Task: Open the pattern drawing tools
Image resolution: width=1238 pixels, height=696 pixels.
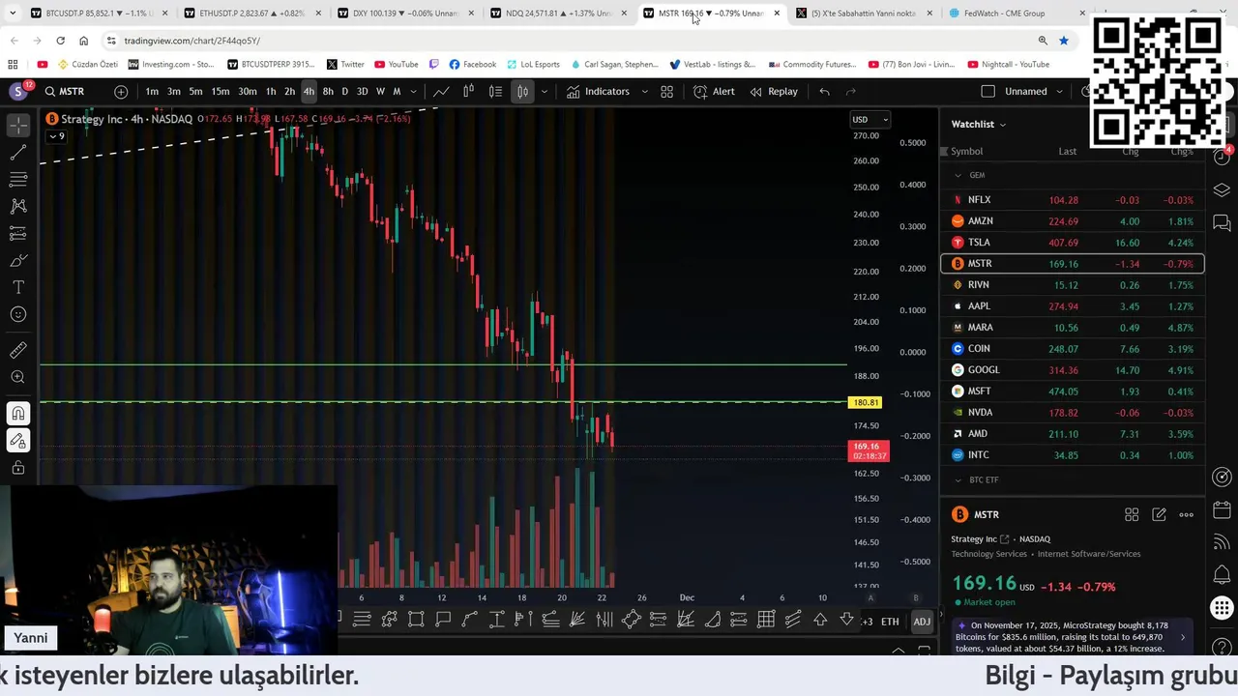Action: click(18, 206)
